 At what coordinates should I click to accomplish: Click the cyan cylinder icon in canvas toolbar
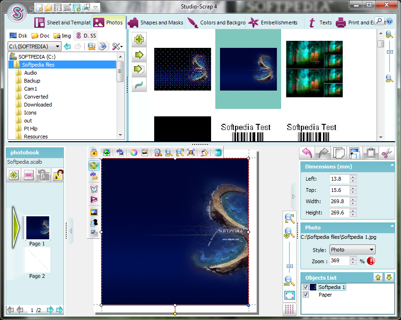coord(218,152)
